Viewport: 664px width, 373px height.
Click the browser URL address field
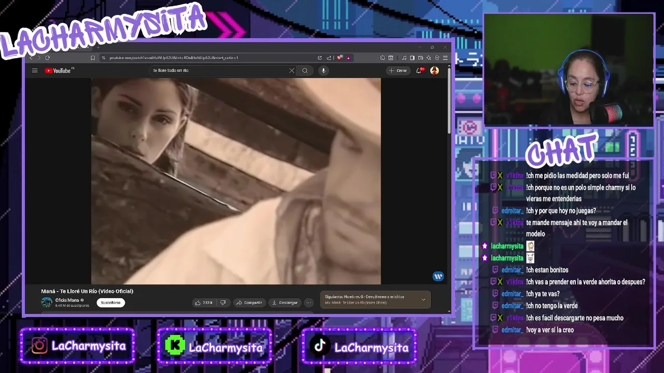(x=208, y=58)
